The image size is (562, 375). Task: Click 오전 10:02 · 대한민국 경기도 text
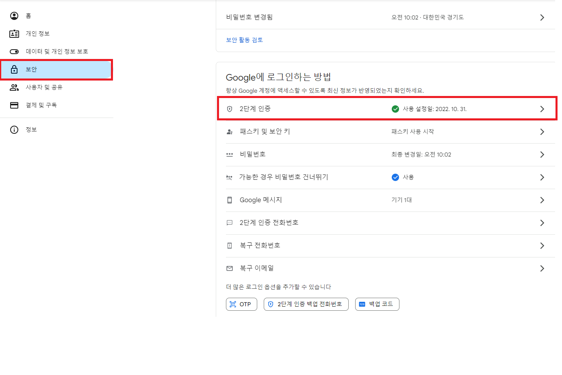click(x=427, y=17)
